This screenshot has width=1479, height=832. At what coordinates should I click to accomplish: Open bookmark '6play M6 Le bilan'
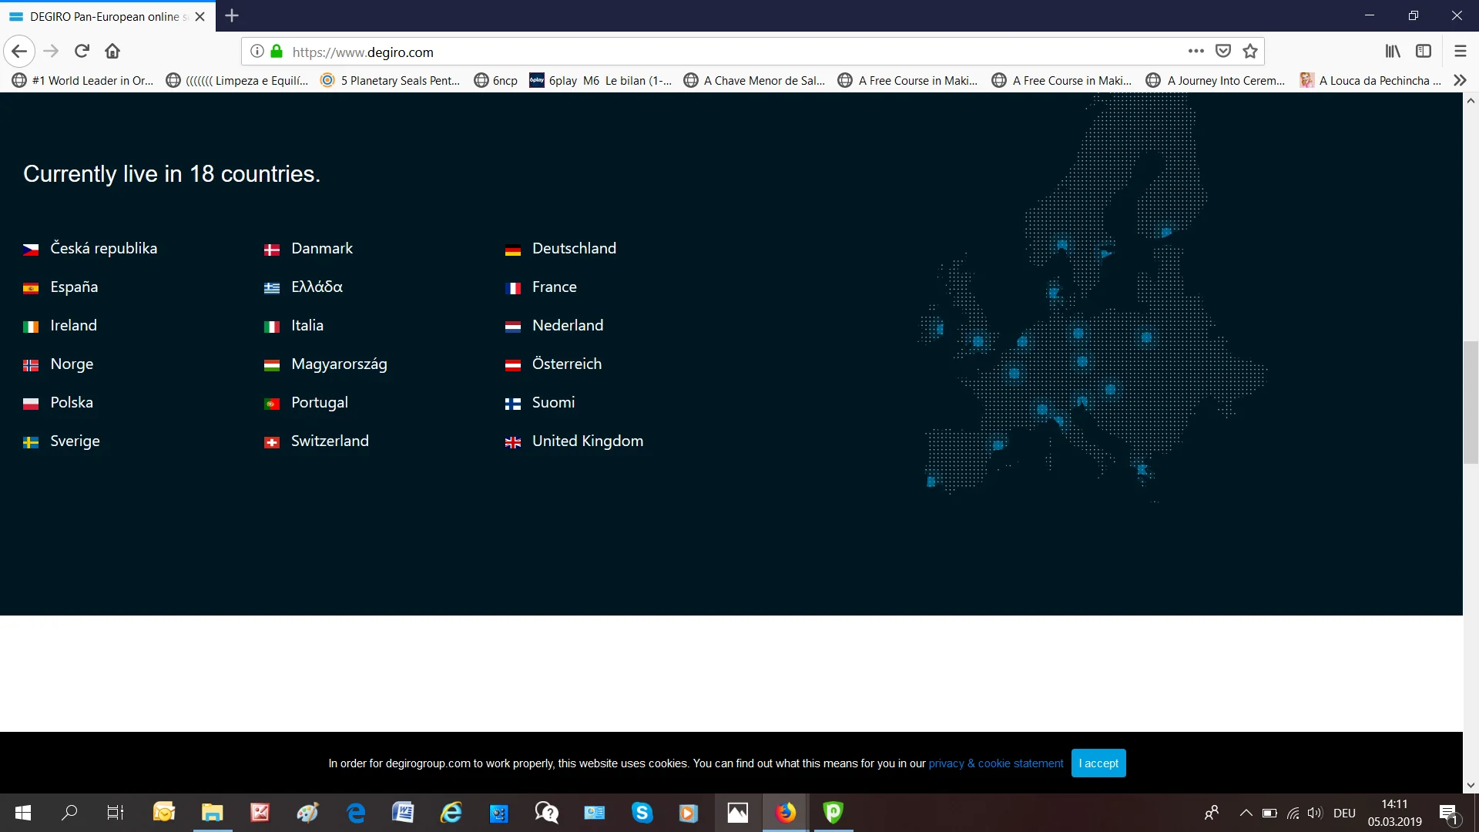(x=600, y=80)
